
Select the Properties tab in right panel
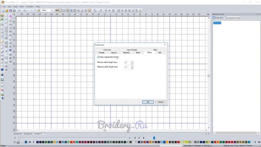(218, 18)
